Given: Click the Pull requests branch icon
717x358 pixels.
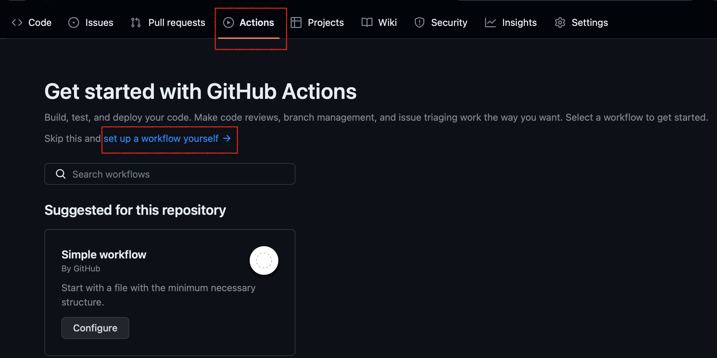Looking at the screenshot, I should pyautogui.click(x=135, y=23).
